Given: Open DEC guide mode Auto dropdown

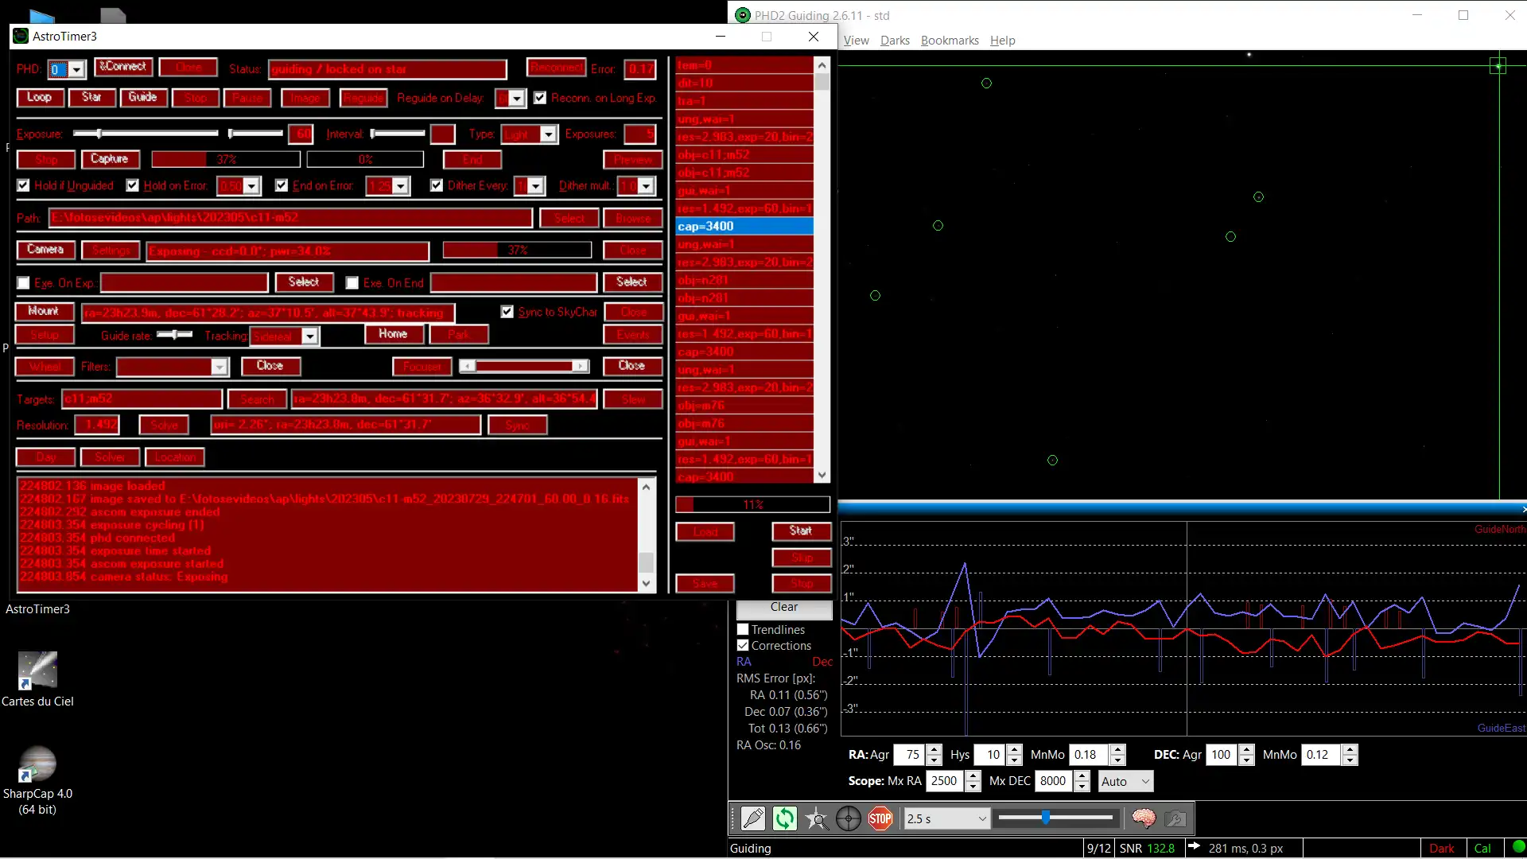Looking at the screenshot, I should point(1125,781).
